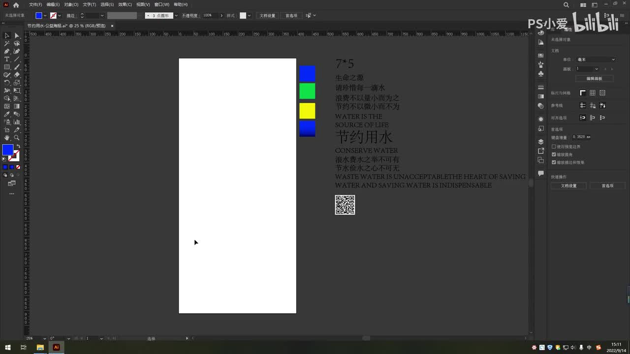Select the Rotate tool

point(7,83)
